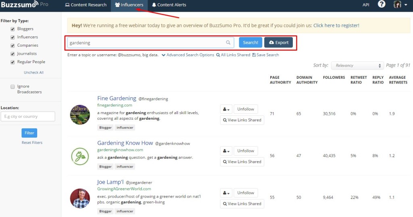Image resolution: width=413 pixels, height=217 pixels.
Task: Click the All Links Shared link
Action: coord(233,55)
